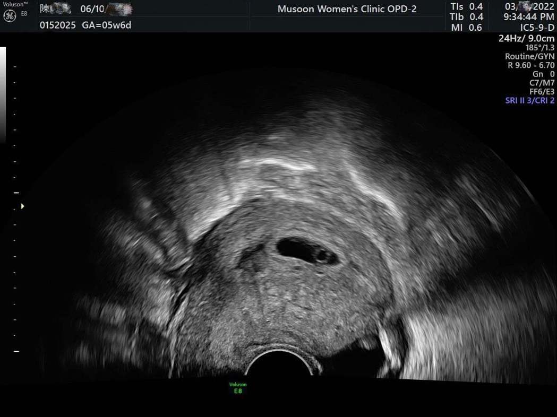Select the grayscale bar on left edge
The height and width of the screenshot is (417, 557).
pyautogui.click(x=3, y=94)
